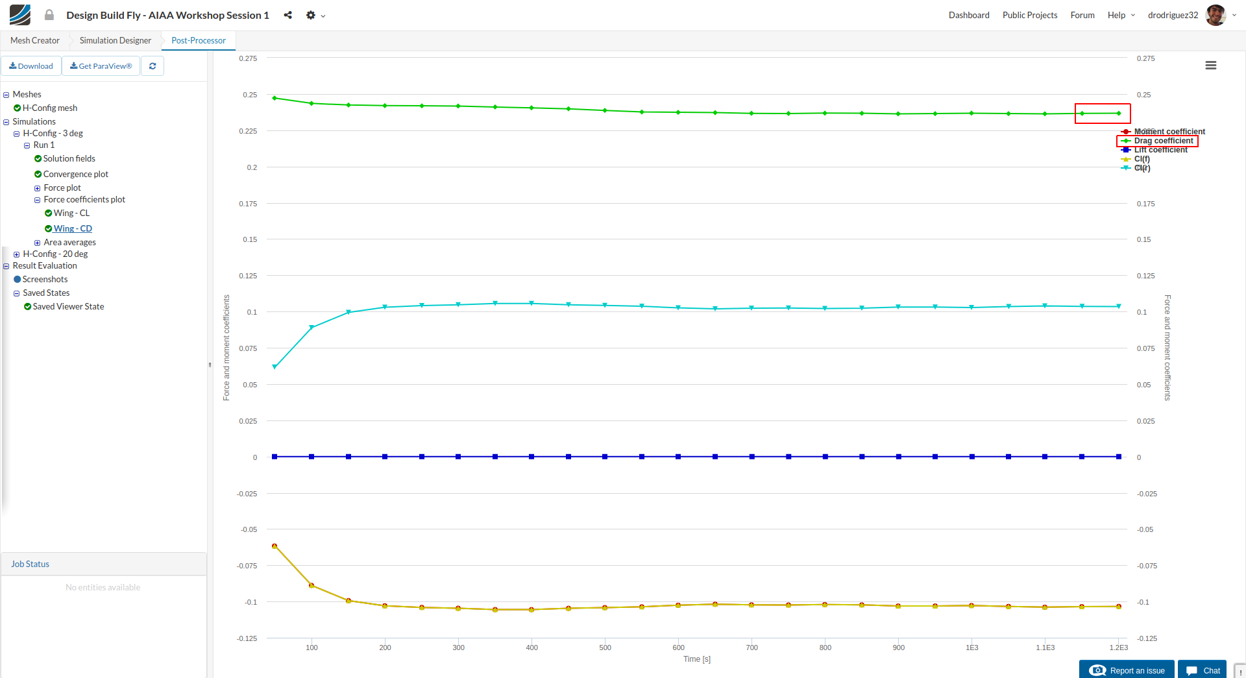Screen dimensions: 1246x678
Task: Open Saved Viewer State
Action: click(x=68, y=306)
